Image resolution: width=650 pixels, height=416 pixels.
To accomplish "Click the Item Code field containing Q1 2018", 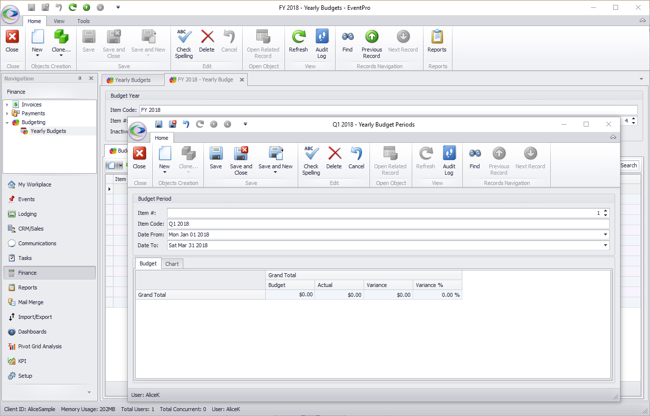I will 388,224.
